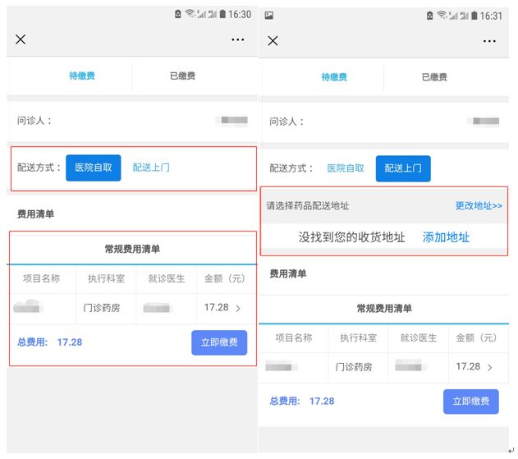Tap the battery icon in left phone status bar
Viewport: 518px width, 459px height.
[222, 14]
